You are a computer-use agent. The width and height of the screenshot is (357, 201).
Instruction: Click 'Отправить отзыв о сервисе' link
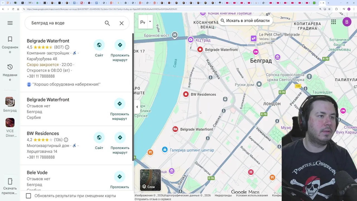pyautogui.click(x=153, y=199)
